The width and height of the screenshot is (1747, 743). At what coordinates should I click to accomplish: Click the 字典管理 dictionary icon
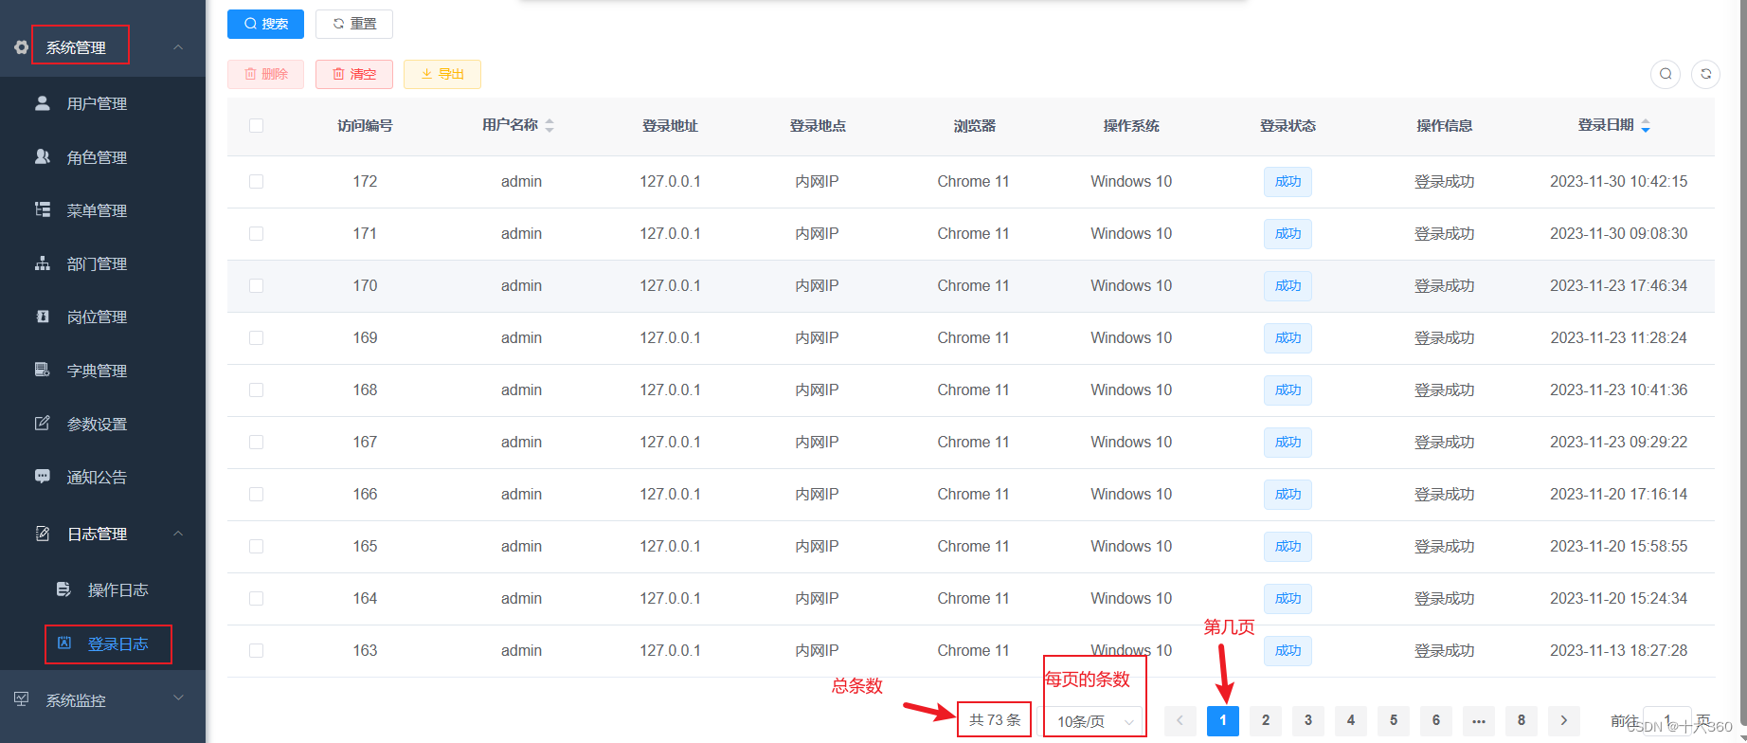click(43, 370)
